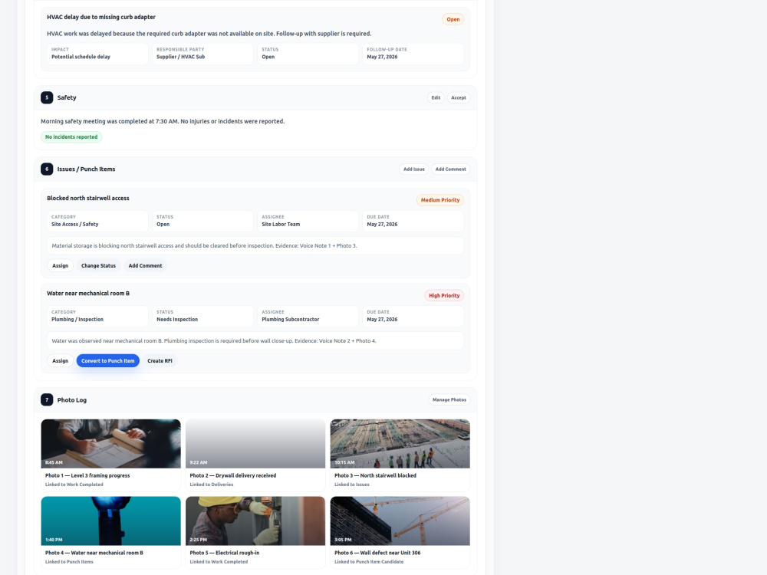
Task: Click section number 5 badge beside Safety
Action: coord(47,98)
